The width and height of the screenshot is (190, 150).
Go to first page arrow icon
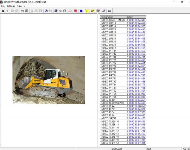3,11
